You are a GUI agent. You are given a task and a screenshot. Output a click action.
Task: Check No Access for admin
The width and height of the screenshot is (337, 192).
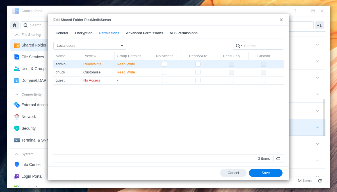coord(165,64)
